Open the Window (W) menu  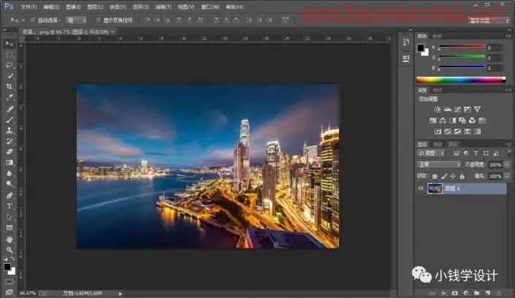(x=210, y=7)
